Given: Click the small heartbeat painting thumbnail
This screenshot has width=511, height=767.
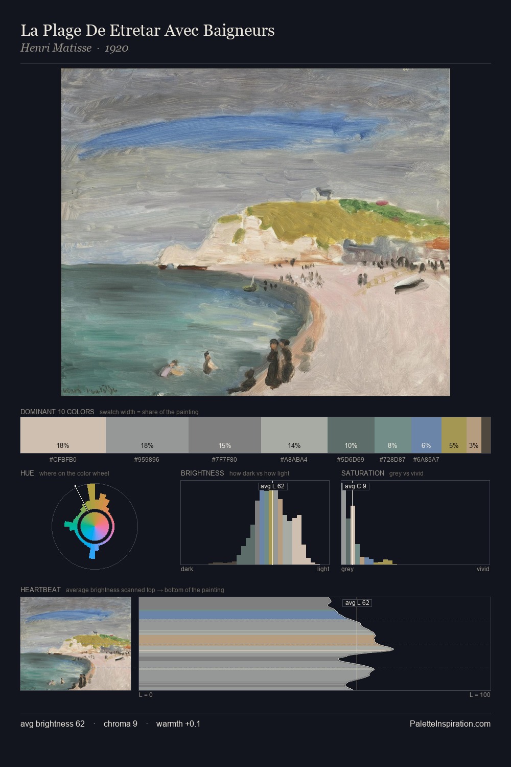Looking at the screenshot, I should coord(76,644).
